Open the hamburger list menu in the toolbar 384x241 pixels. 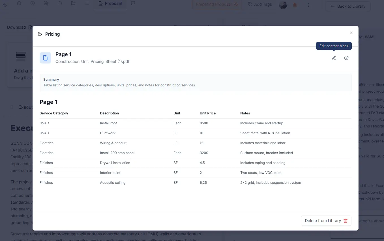pyautogui.click(x=87, y=3)
